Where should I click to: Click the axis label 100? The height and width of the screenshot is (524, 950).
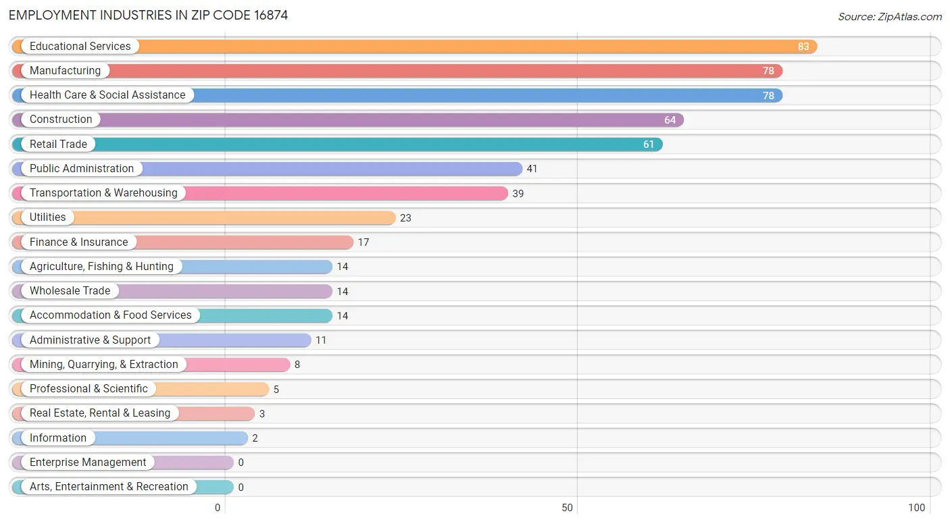tap(916, 508)
